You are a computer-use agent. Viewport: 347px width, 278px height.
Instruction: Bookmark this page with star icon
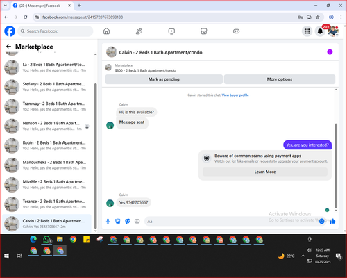click(x=318, y=17)
